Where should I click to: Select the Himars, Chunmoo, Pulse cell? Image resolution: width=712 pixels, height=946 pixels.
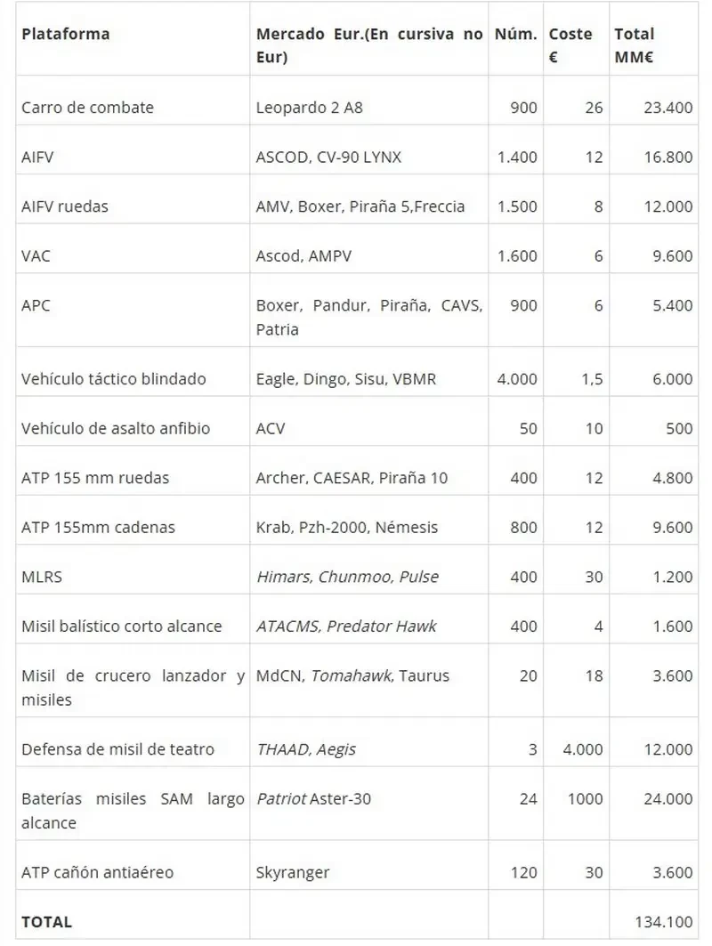point(347,577)
